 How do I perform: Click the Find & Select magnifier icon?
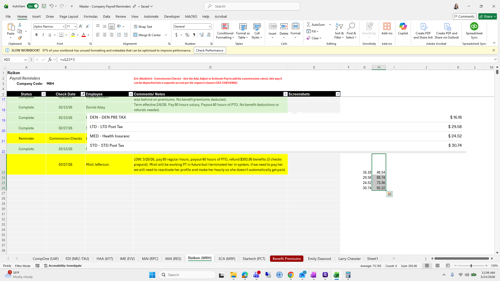[351, 27]
